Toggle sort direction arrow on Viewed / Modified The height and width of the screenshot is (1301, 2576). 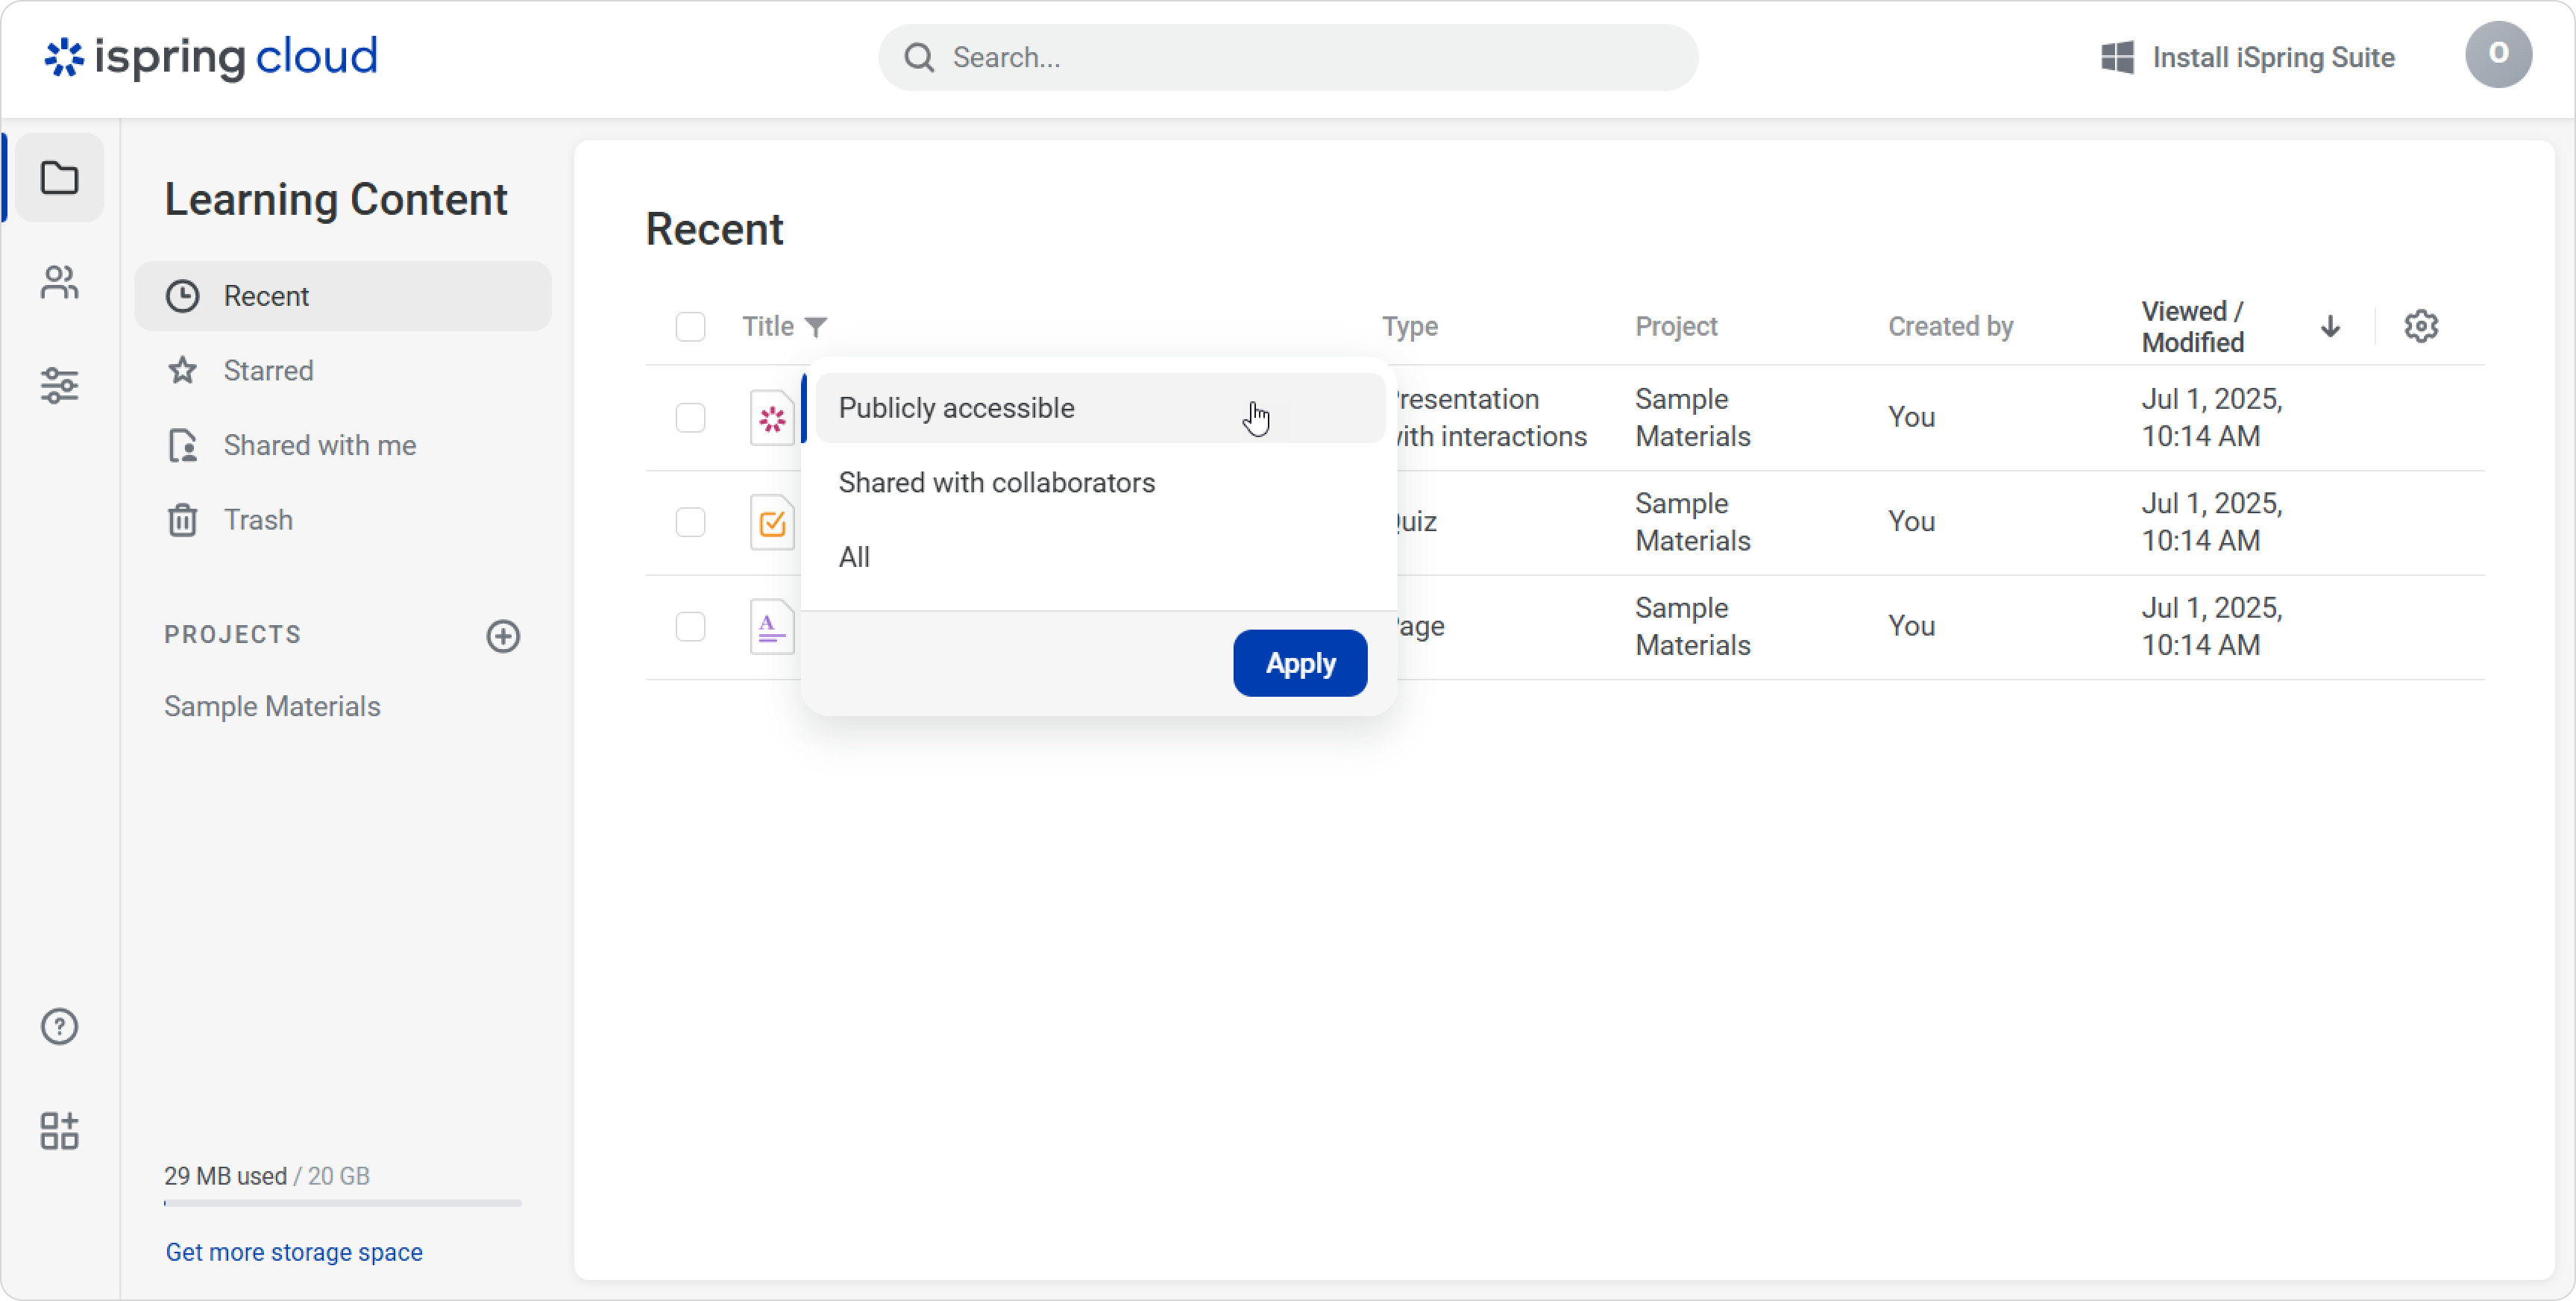[x=2329, y=326]
